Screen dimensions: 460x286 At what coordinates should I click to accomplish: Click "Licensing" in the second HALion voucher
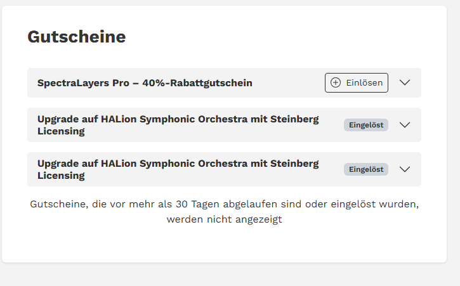coord(61,176)
